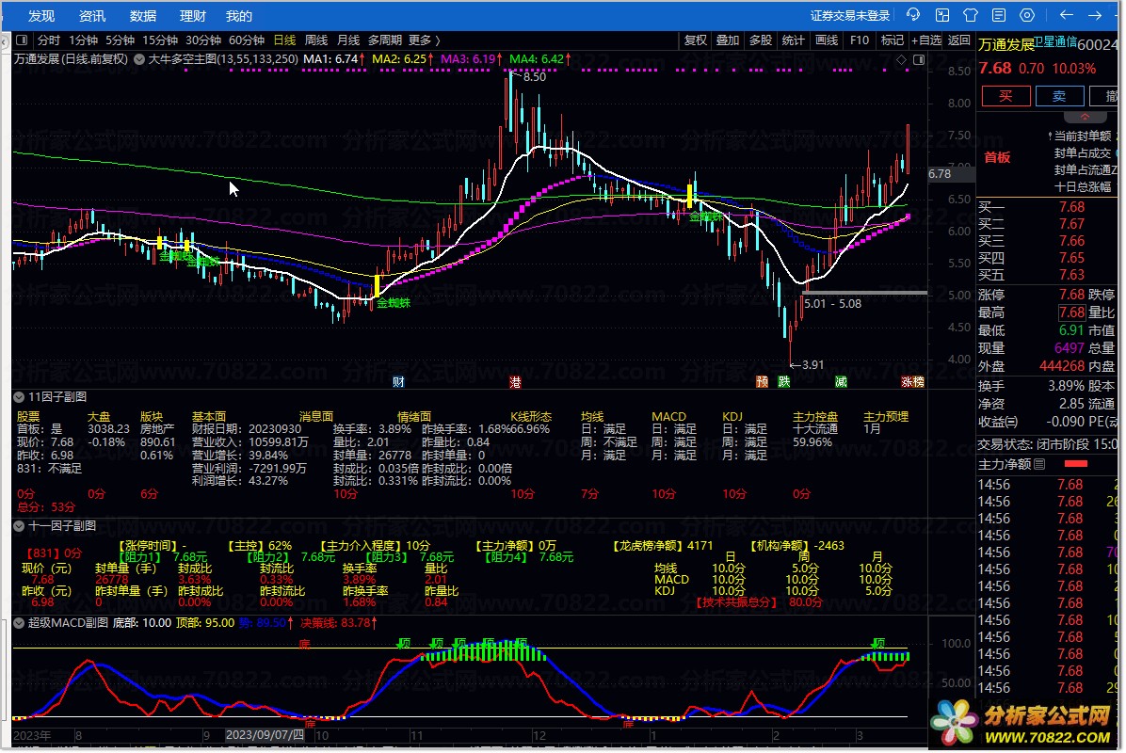Click the 最高 7.68 price value
The height and width of the screenshot is (753, 1126).
[1071, 313]
